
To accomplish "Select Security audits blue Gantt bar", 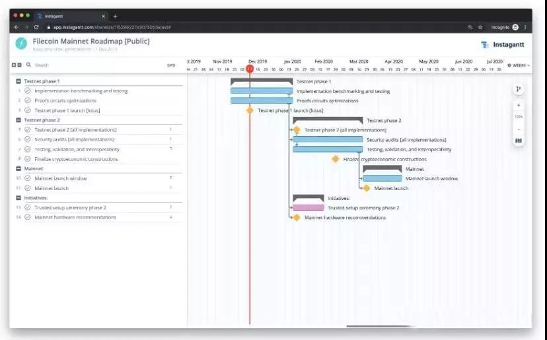I will point(328,139).
